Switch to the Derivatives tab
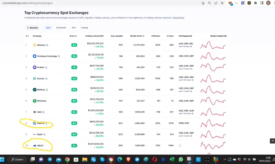275x164 pixels. point(61,28)
